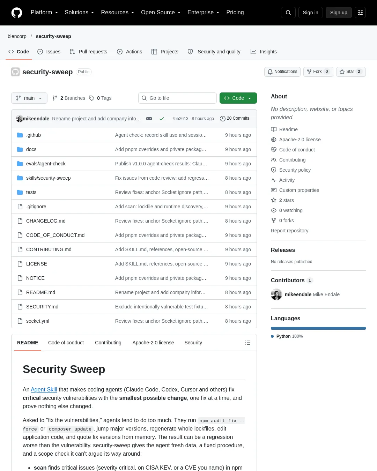The width and height of the screenshot is (377, 471).
Task: Select the Contributing README tab
Action: point(108,343)
